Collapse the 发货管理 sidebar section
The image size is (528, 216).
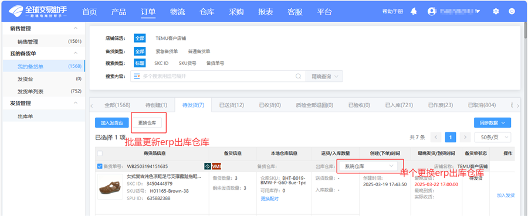(76, 103)
